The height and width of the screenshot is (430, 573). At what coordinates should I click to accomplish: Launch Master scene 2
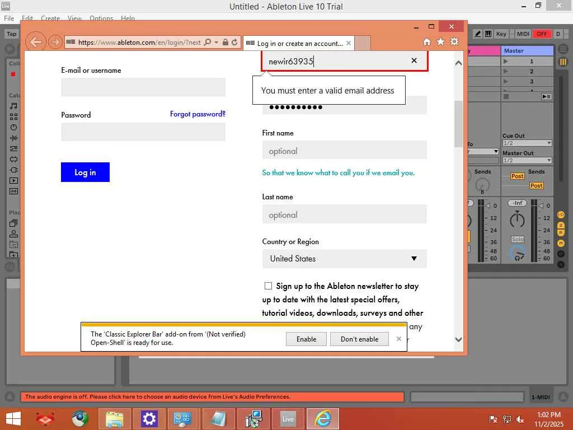[505, 71]
